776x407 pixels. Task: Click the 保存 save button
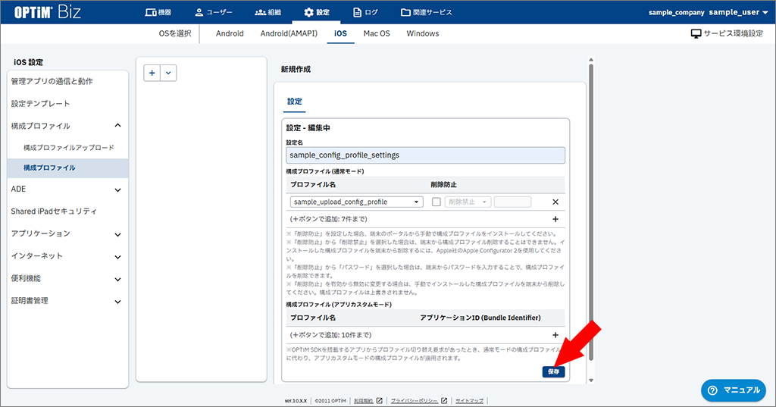(553, 371)
